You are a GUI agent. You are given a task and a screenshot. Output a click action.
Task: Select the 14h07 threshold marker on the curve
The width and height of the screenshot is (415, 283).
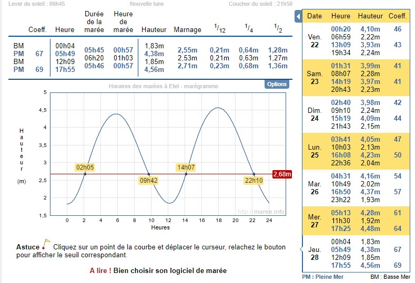tap(186, 167)
